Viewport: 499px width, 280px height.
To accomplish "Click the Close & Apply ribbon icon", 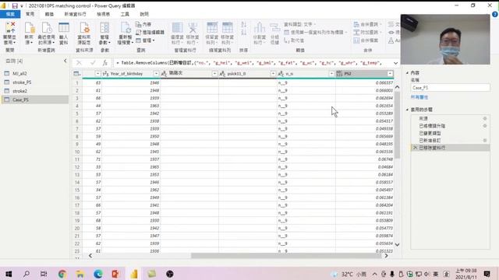I will [9, 33].
